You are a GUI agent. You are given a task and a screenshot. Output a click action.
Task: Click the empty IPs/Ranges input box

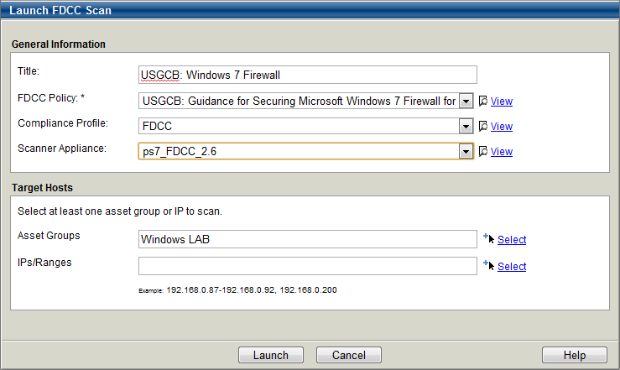(x=308, y=266)
